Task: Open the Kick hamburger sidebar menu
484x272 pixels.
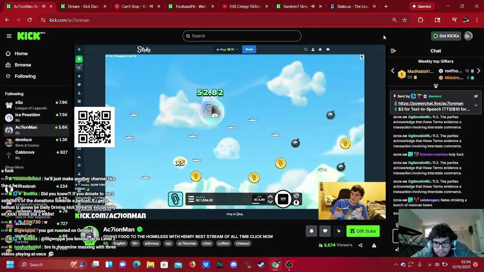Action: (x=9, y=36)
